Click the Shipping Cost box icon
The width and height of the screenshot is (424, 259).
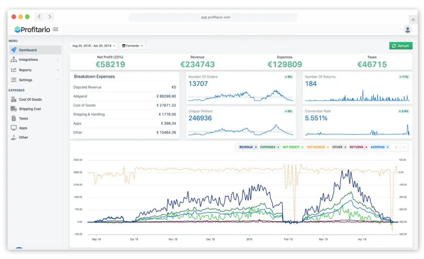pos(13,109)
